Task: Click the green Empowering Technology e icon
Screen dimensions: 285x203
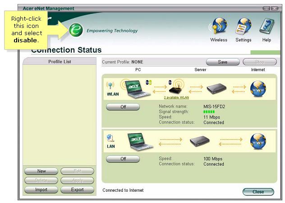Action: pyautogui.click(x=76, y=30)
